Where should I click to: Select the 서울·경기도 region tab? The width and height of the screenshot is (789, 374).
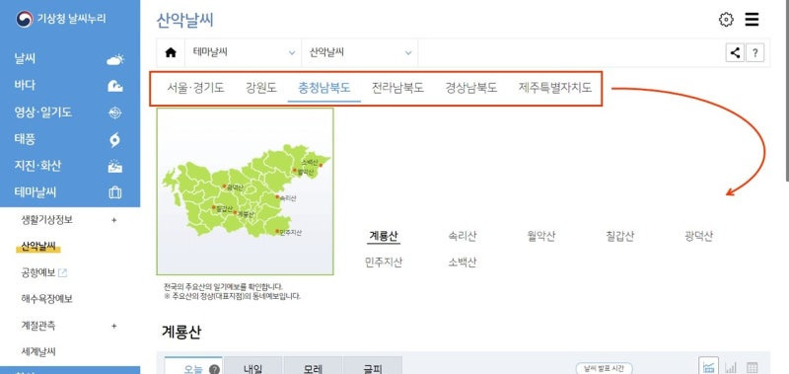tap(195, 88)
